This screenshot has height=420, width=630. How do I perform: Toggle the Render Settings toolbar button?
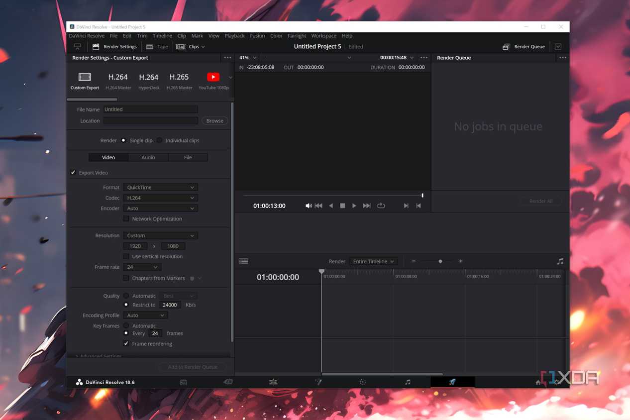114,47
